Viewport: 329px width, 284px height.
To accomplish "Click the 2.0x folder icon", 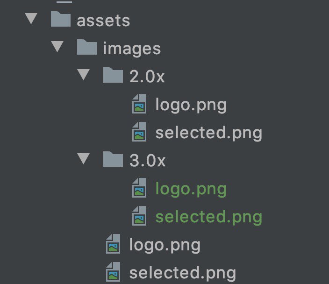I will pyautogui.click(x=113, y=75).
